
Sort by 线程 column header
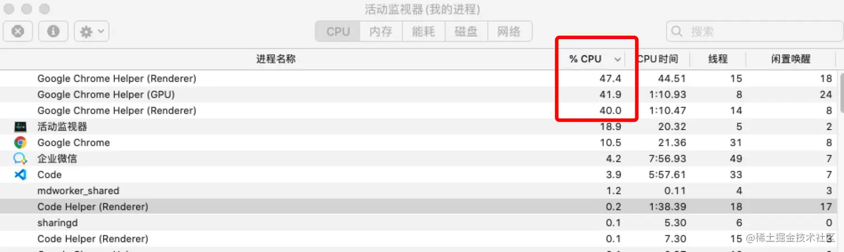[718, 59]
